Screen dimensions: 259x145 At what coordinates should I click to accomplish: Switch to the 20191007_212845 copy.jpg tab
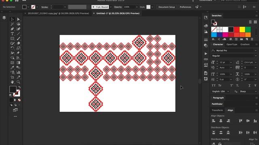click(58, 13)
